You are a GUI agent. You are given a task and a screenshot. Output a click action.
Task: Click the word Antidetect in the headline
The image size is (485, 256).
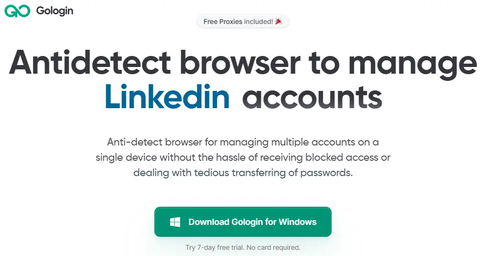(x=90, y=63)
